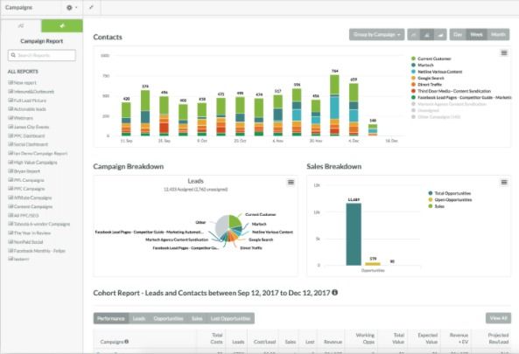Enable greyed Unassigned series in legend
The image size is (519, 354).
(x=425, y=110)
